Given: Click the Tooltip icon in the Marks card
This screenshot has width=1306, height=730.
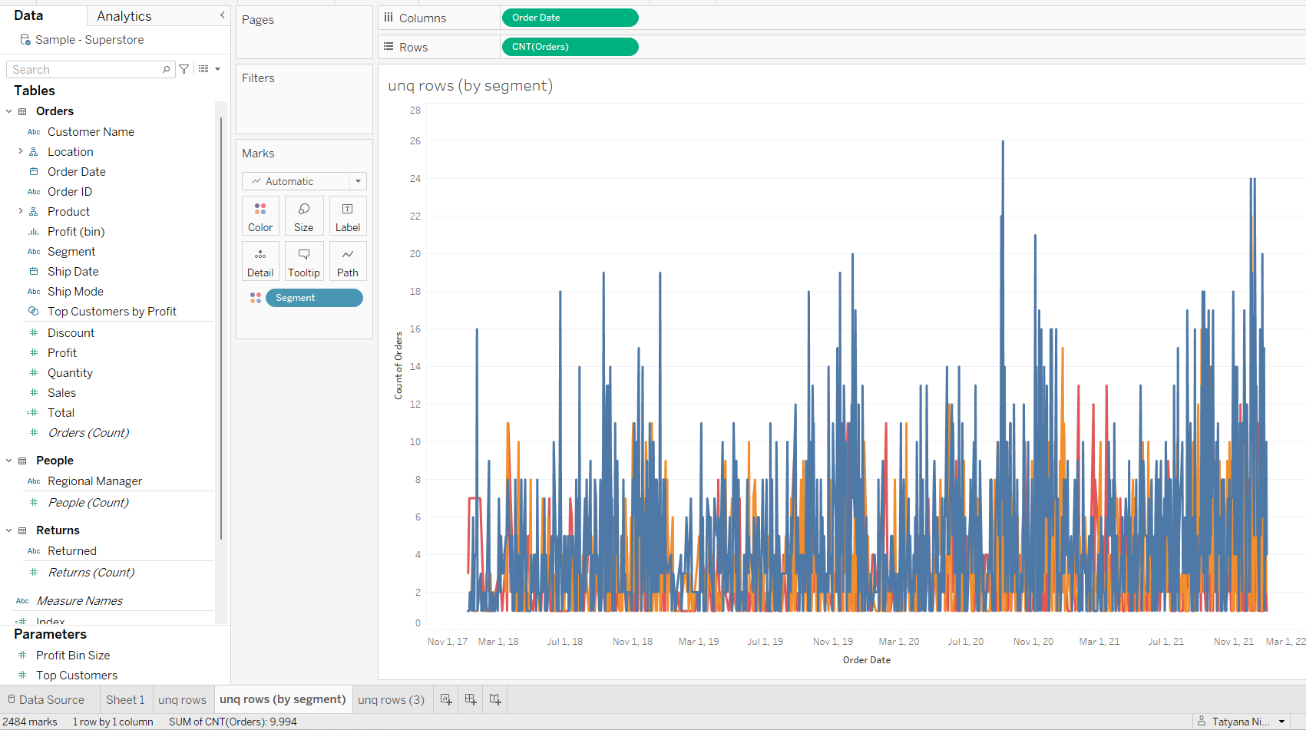Looking at the screenshot, I should coord(304,260).
